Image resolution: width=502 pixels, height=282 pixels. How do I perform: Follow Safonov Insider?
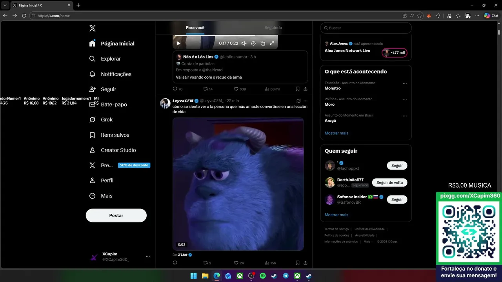pos(397,199)
